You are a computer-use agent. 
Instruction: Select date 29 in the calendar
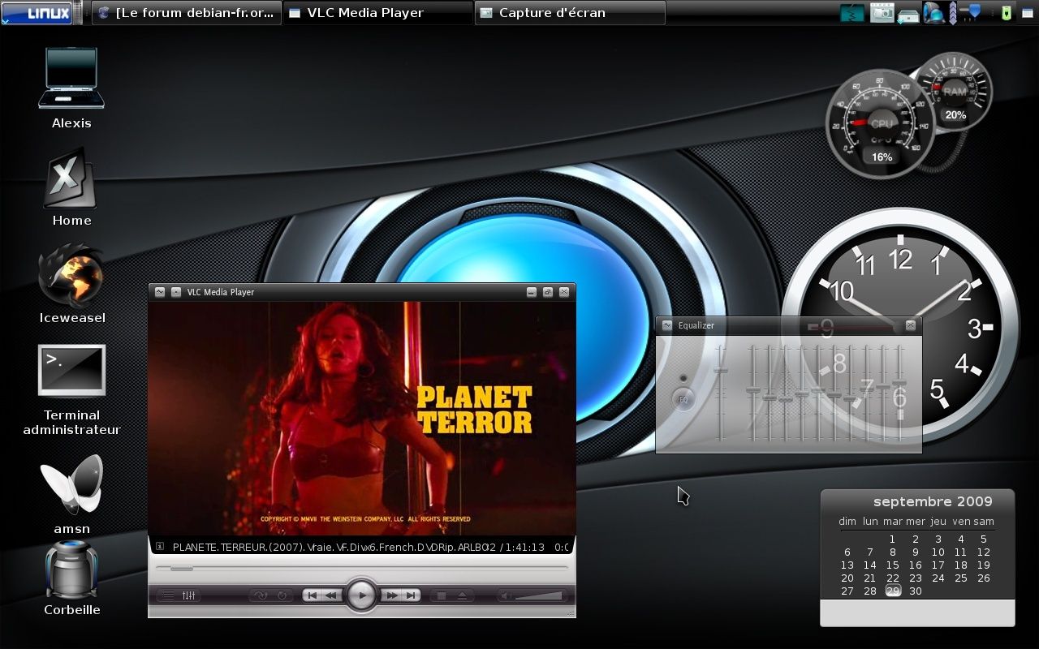coord(893,591)
